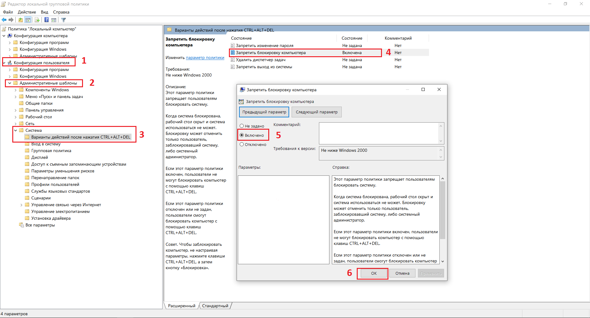
Task: Click the down arrow of the Справка scrollbar
Action: click(442, 261)
